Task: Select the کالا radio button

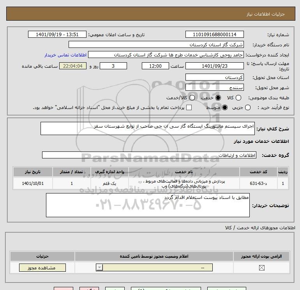Action: (x=238, y=98)
